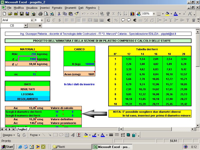Sort ascending A to Z
Viewport: 200px width, 150px height.
coord(119,14)
